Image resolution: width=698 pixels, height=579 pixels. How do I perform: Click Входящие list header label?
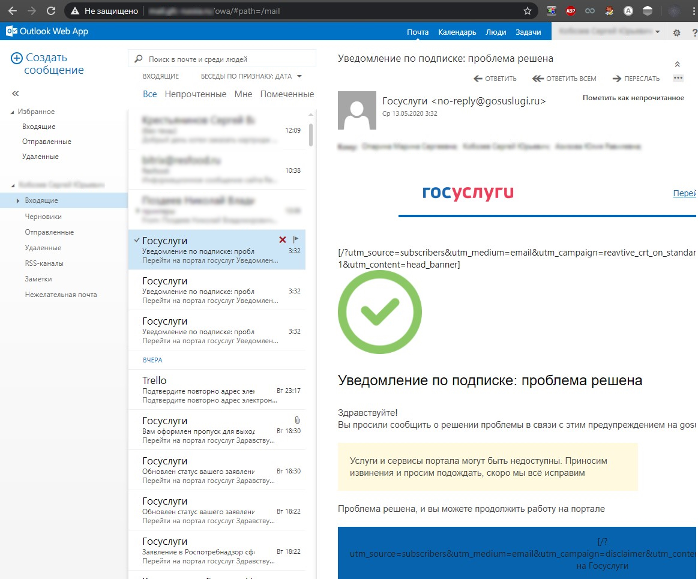[161, 77]
